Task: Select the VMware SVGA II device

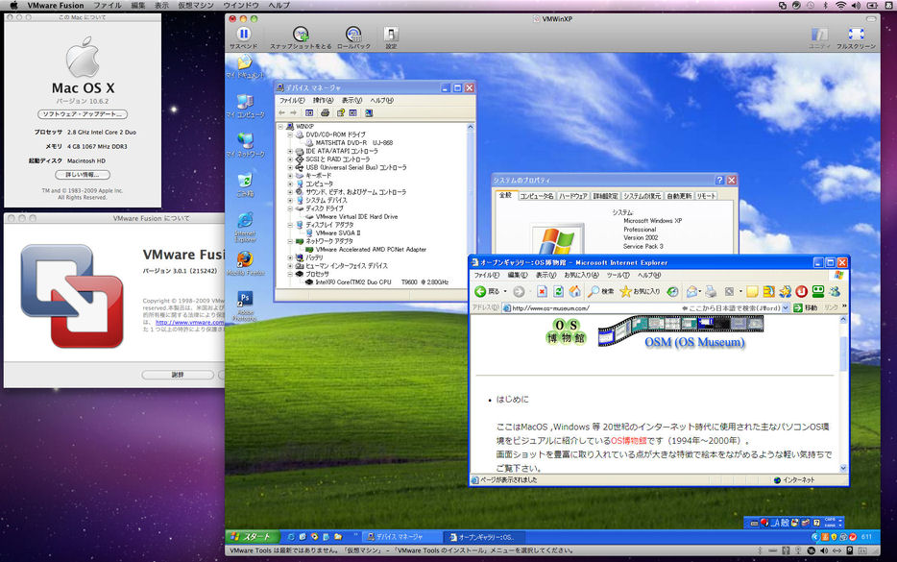Action: tap(338, 233)
